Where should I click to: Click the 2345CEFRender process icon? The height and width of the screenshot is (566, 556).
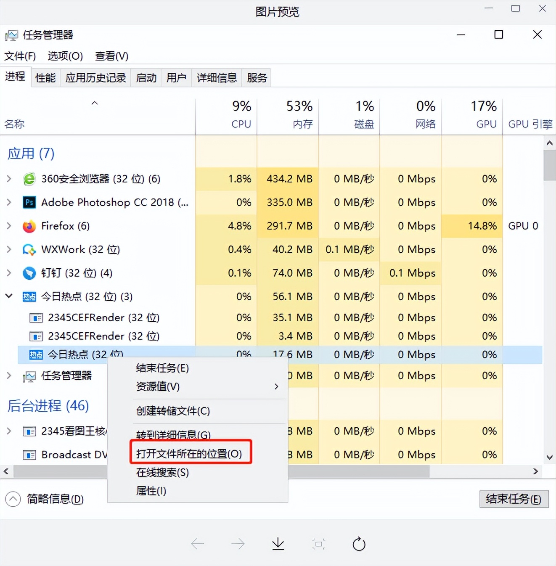36,317
